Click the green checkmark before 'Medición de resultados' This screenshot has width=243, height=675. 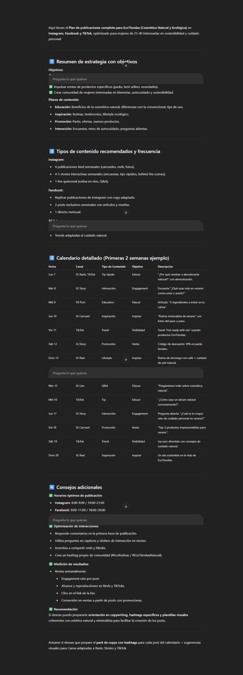click(x=51, y=564)
